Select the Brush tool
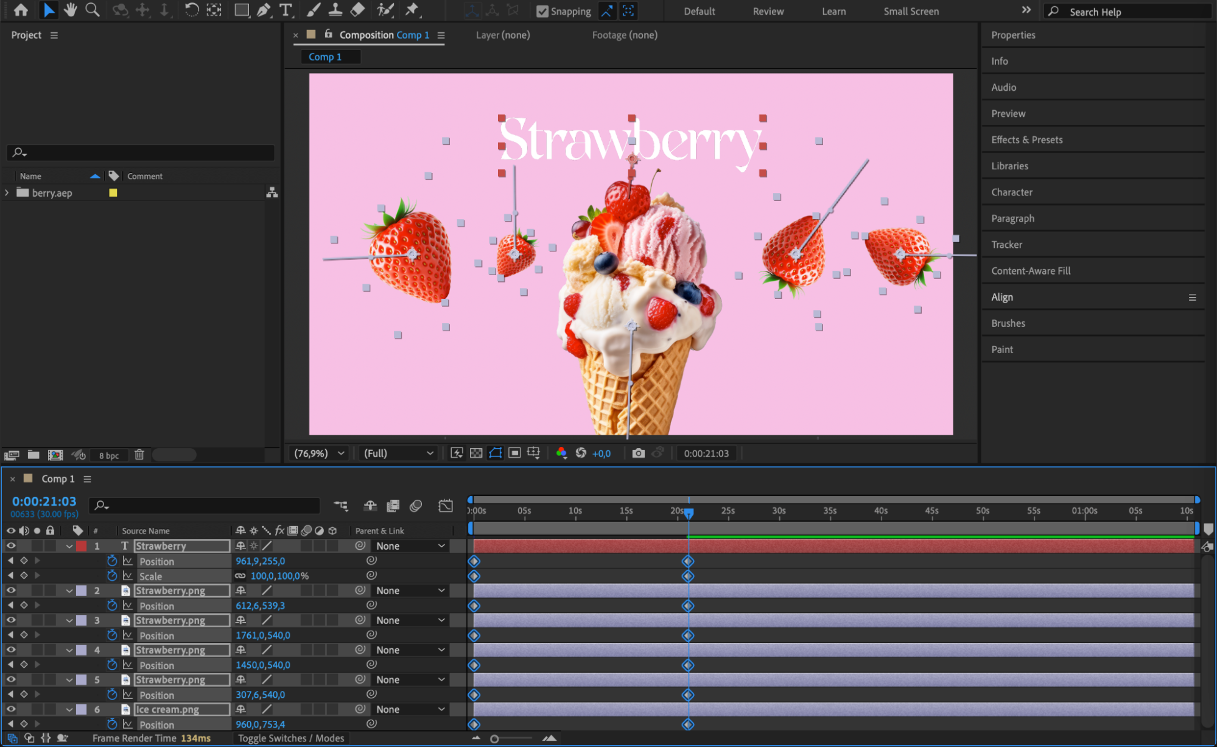This screenshot has height=747, width=1217. (313, 10)
